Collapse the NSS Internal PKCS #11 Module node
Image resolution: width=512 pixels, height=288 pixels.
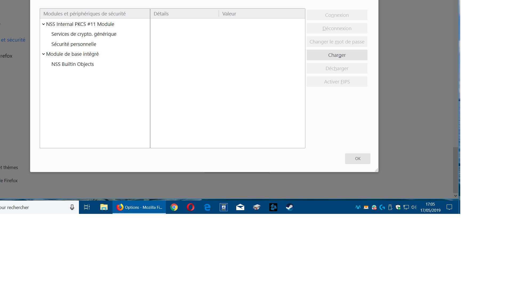point(43,24)
